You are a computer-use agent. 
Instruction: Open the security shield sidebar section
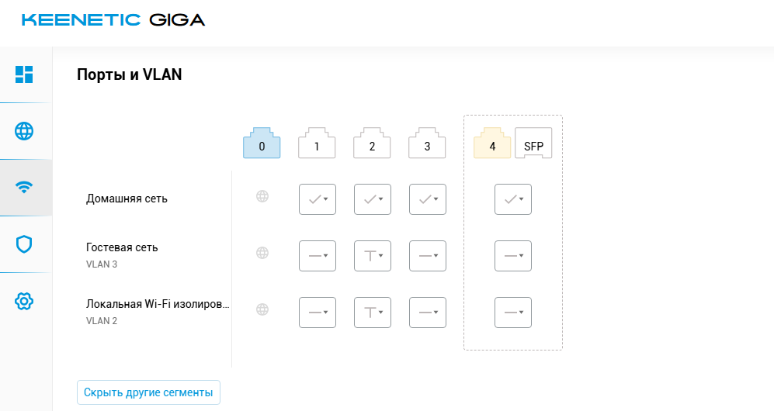tap(24, 244)
